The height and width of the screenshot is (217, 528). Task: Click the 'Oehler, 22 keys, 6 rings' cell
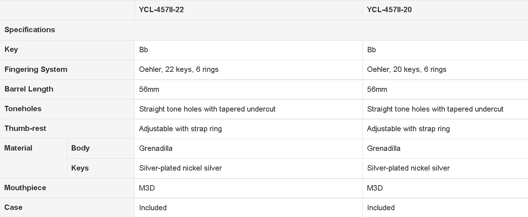coord(179,69)
